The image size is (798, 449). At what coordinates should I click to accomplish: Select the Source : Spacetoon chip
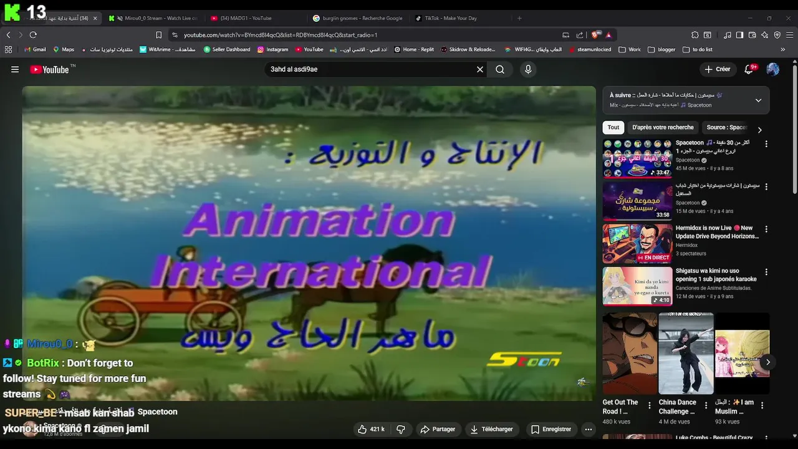tap(726, 127)
